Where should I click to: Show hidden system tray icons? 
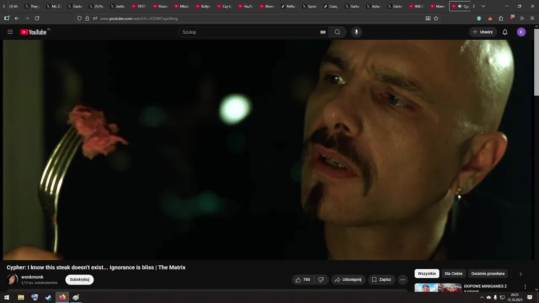click(482, 298)
